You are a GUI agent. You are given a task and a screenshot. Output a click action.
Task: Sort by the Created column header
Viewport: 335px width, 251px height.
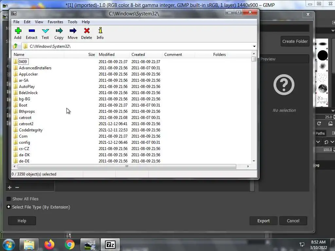point(146,55)
